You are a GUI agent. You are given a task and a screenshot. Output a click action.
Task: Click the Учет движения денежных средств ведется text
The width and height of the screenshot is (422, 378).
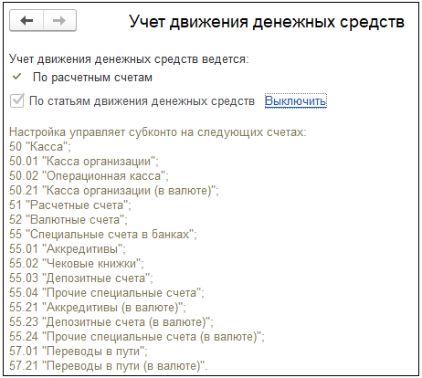click(129, 59)
